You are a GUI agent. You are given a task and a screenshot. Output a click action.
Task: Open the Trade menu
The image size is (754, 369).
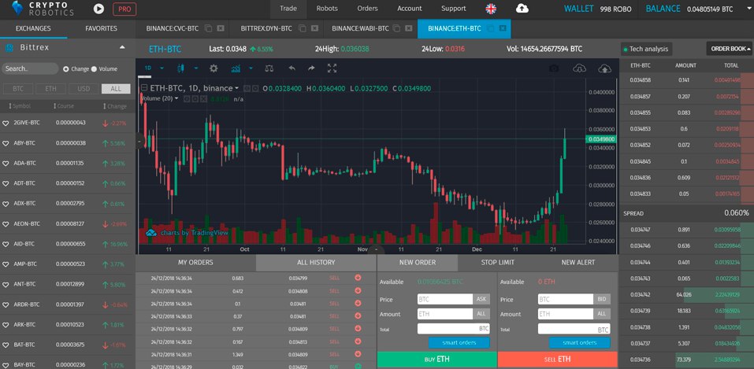288,9
